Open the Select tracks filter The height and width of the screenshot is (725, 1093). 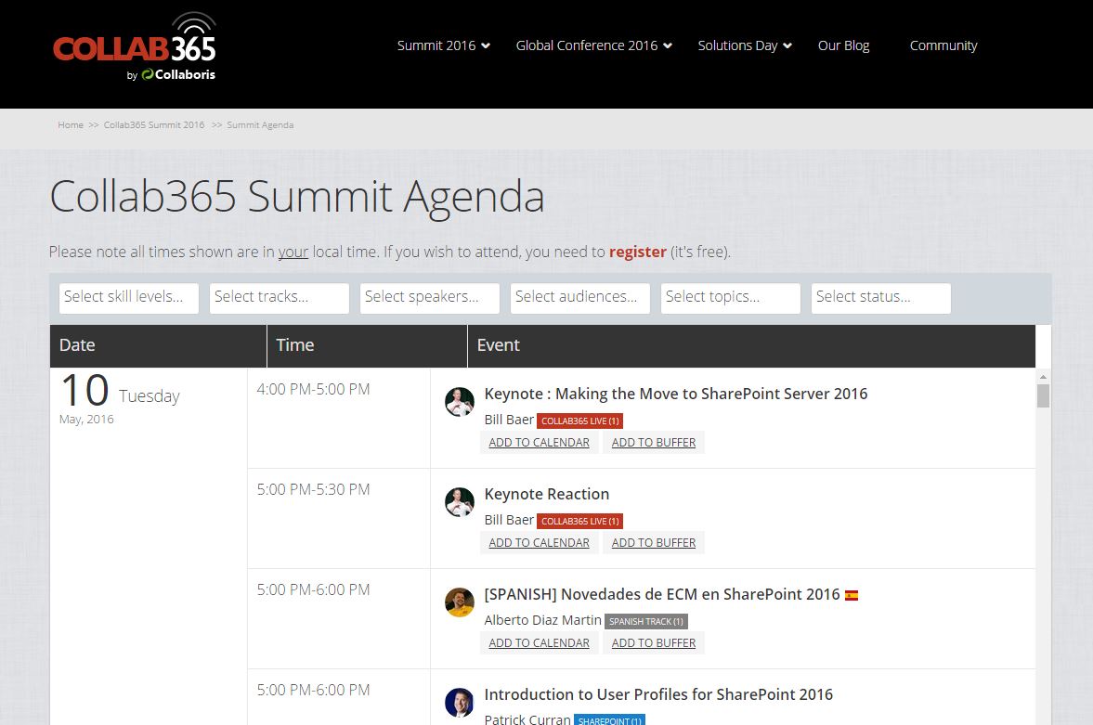(x=280, y=298)
